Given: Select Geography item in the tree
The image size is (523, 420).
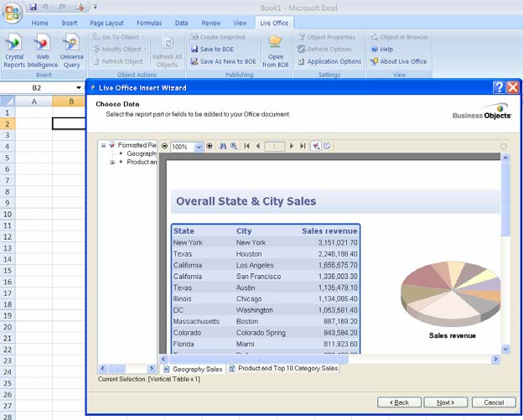Looking at the screenshot, I should (x=142, y=153).
